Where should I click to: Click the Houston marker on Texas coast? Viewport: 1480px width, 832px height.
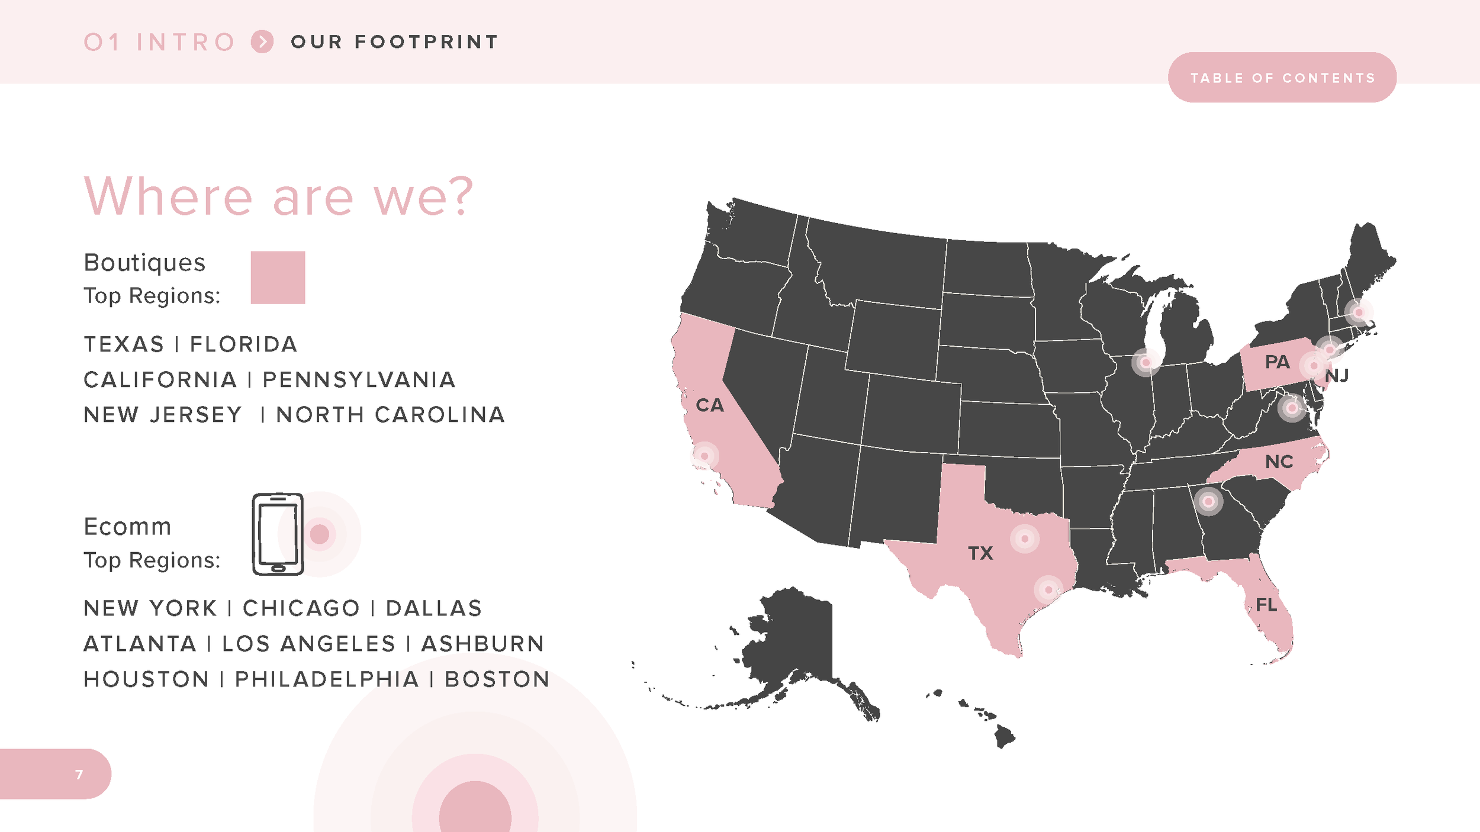tap(1048, 589)
